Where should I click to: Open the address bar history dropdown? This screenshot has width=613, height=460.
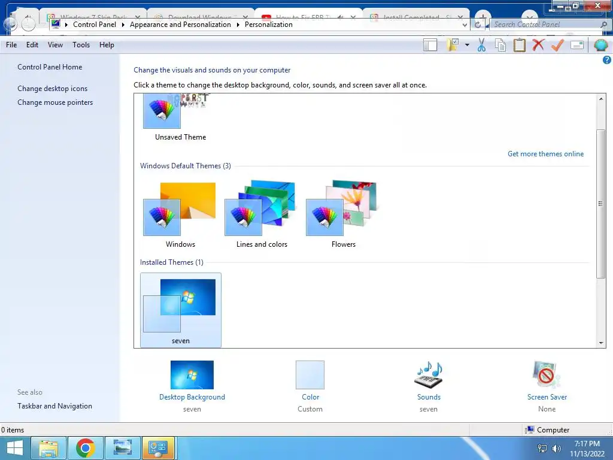[x=465, y=25]
